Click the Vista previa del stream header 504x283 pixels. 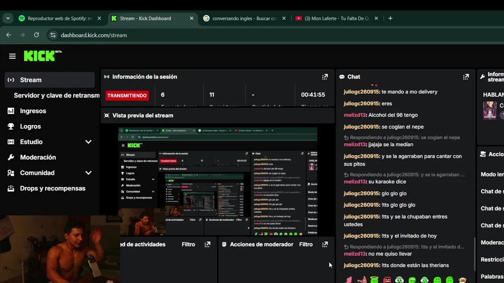[x=217, y=116]
